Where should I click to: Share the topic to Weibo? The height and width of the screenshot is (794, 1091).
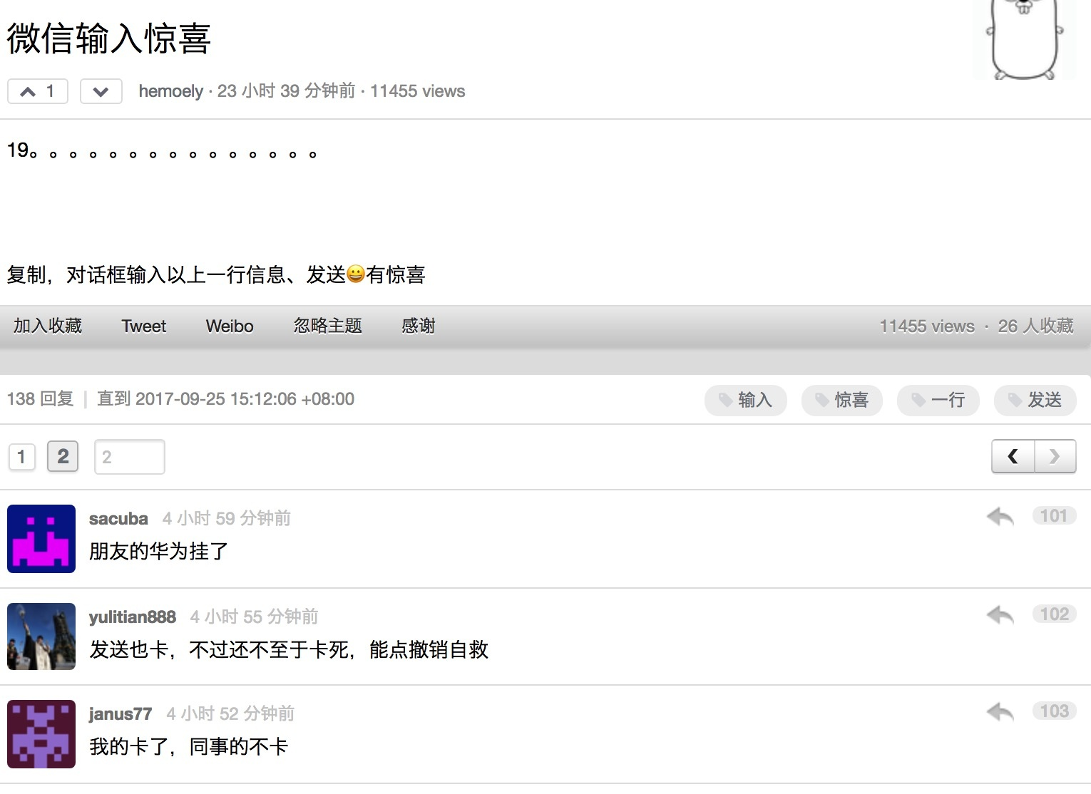pos(230,326)
